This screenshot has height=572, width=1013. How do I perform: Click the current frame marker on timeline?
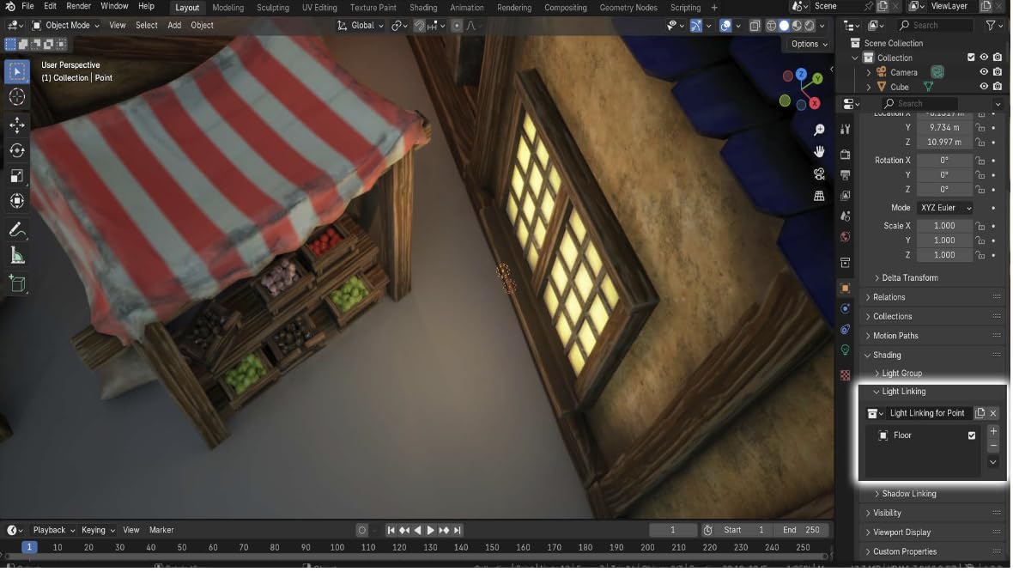tap(29, 549)
